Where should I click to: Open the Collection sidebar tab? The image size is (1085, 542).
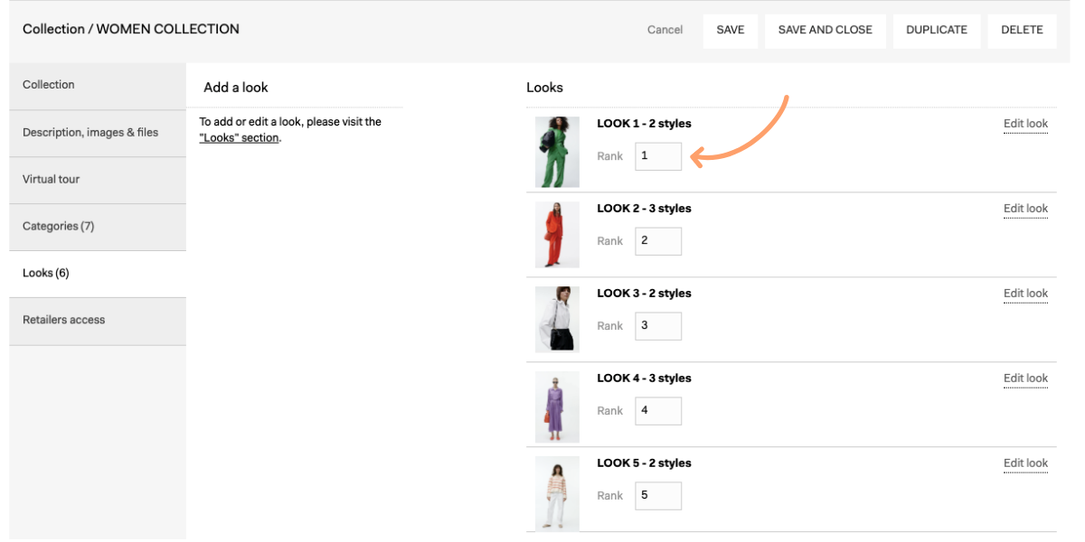tap(98, 85)
